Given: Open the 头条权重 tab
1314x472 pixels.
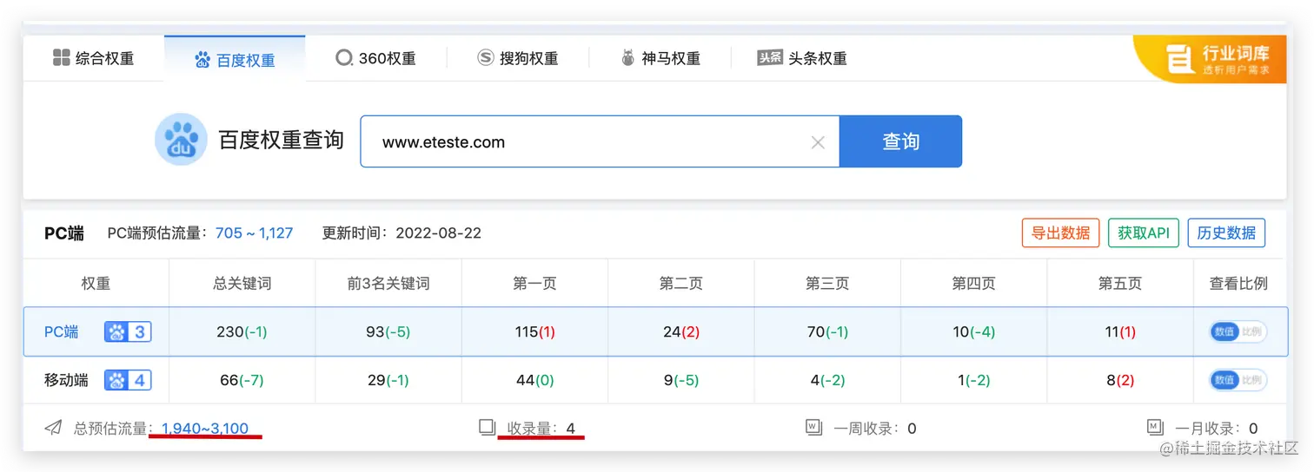Looking at the screenshot, I should pyautogui.click(x=801, y=58).
